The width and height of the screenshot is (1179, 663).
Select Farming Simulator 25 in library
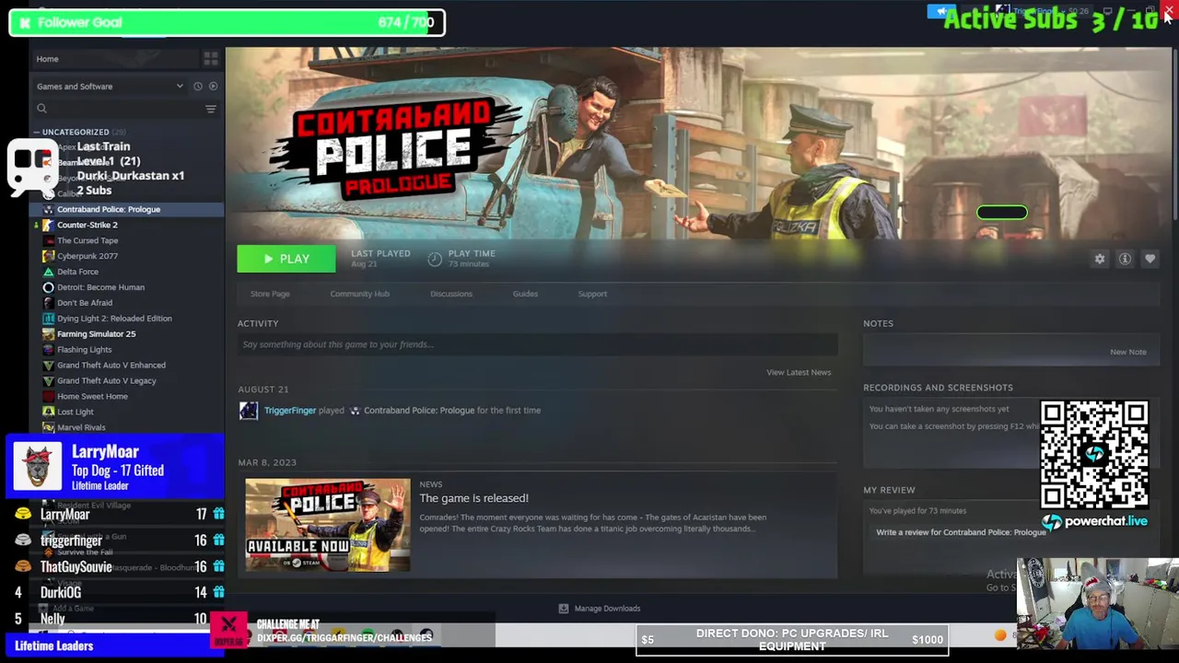coord(96,334)
